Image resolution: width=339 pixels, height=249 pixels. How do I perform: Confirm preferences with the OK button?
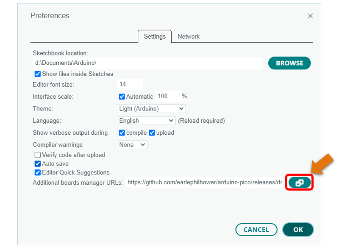[298, 230]
